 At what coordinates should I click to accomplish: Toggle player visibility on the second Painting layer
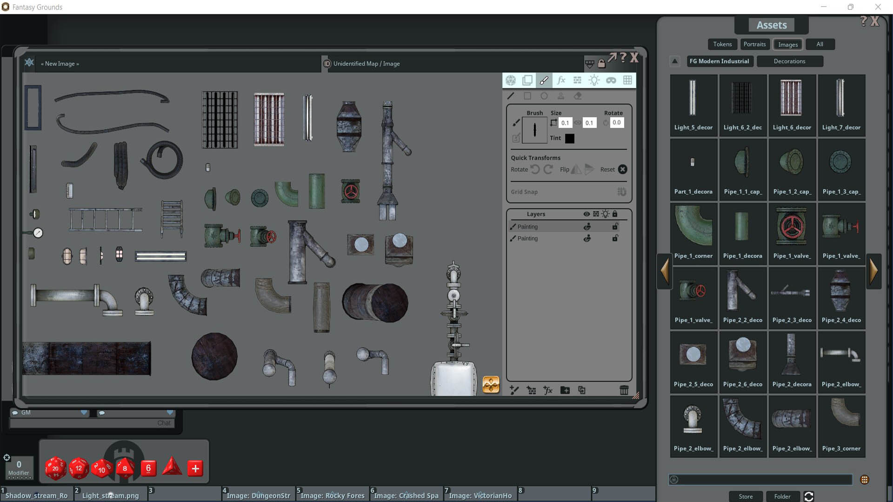point(587,238)
